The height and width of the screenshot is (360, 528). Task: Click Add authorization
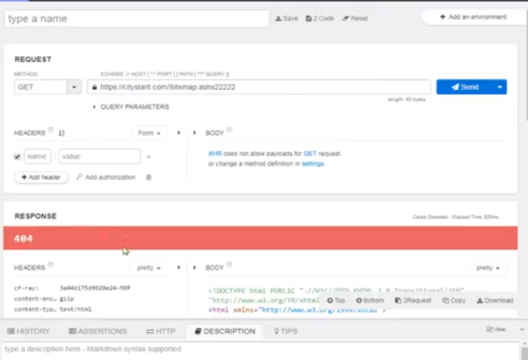106,177
